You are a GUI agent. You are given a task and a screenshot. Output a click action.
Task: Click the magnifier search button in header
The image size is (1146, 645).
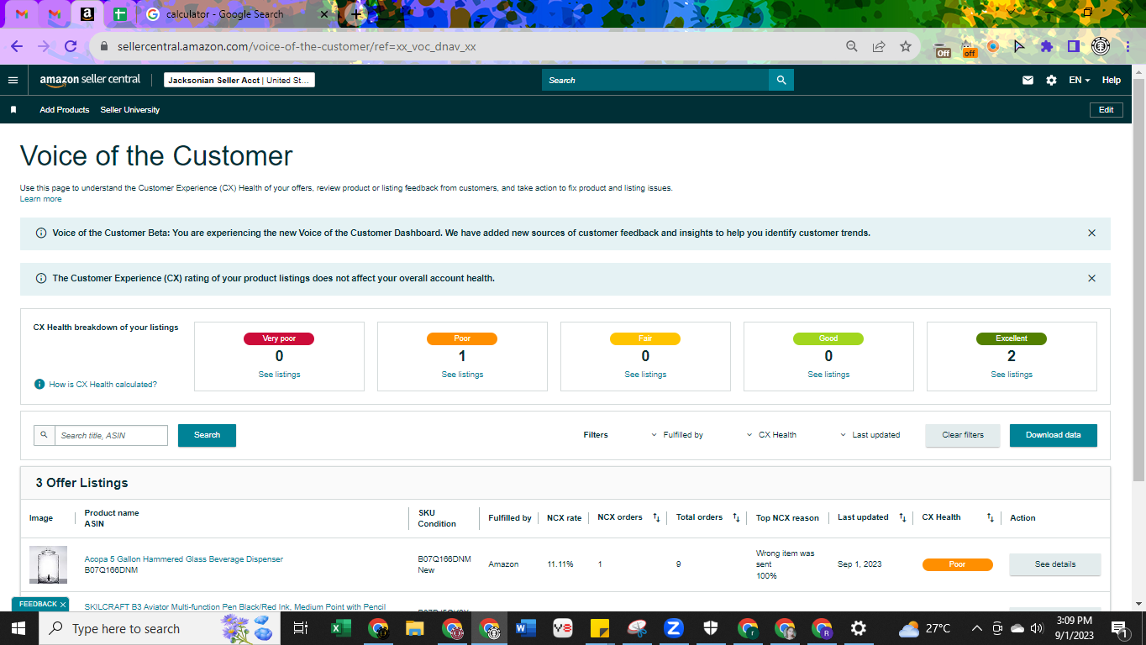pyautogui.click(x=781, y=81)
